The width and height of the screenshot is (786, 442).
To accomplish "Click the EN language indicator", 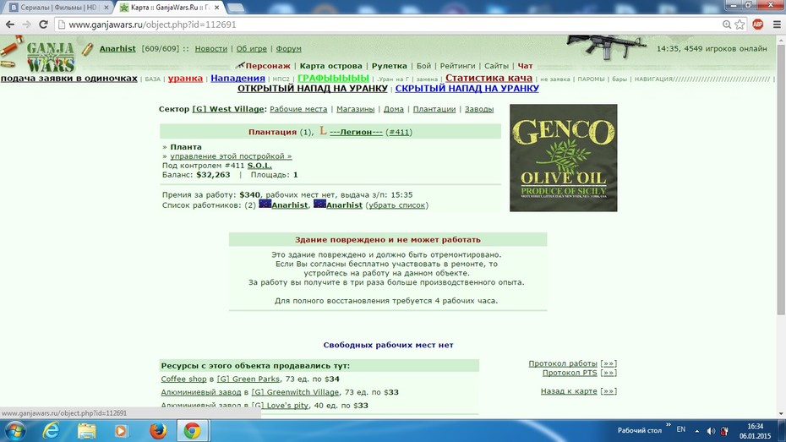I will pos(680,429).
